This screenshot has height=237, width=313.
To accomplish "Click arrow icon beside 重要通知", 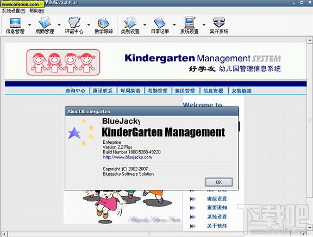I will click(x=193, y=208).
